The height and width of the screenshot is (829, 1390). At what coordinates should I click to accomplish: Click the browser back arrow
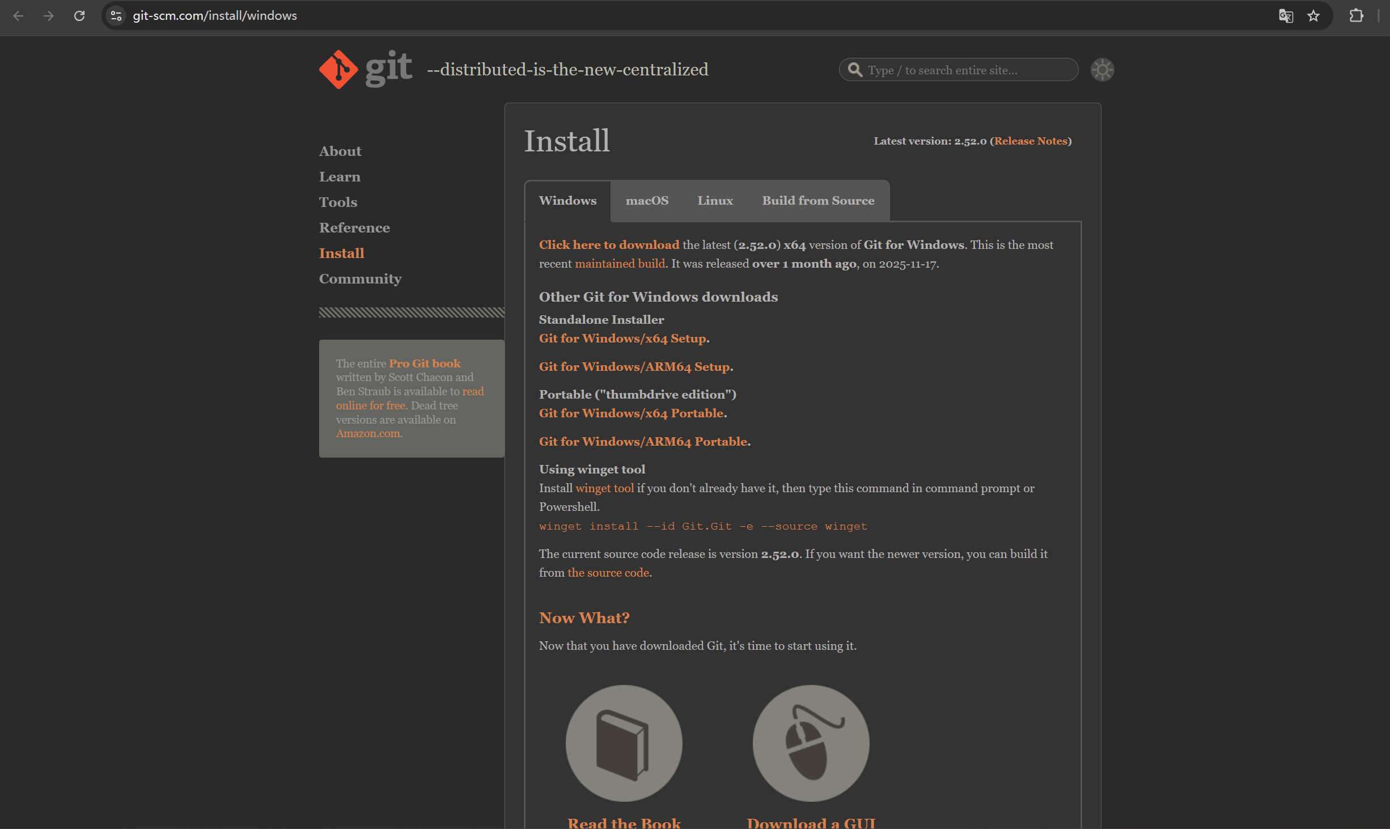pyautogui.click(x=18, y=16)
